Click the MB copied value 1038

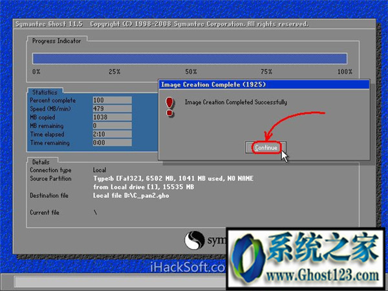coord(112,117)
